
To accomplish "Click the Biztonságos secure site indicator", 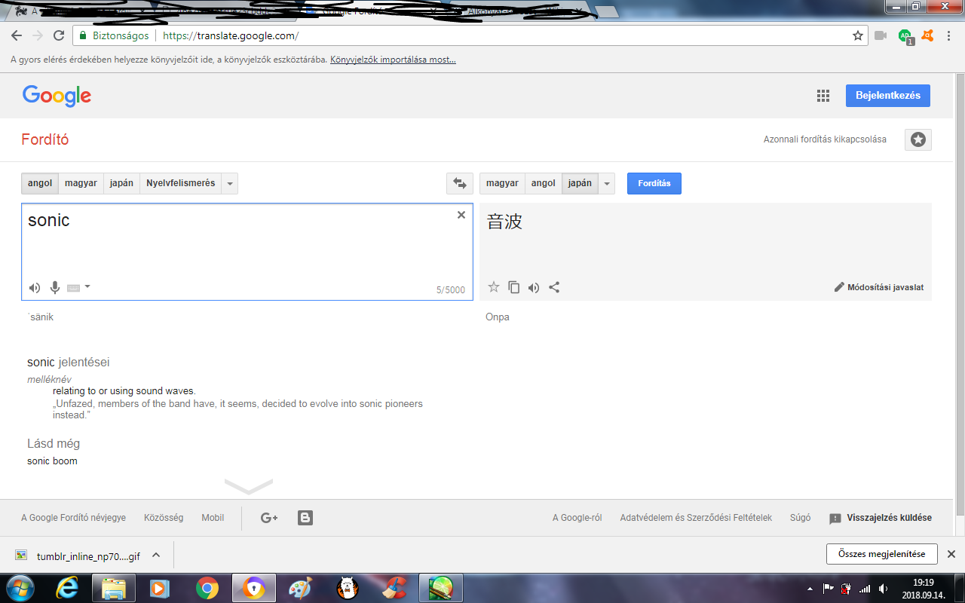I will (x=115, y=35).
